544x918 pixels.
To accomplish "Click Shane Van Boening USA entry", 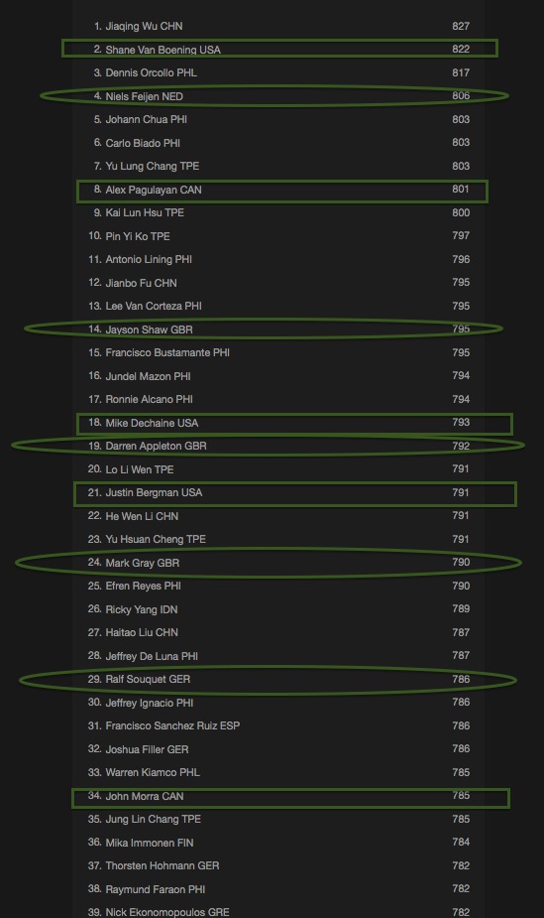I will (x=281, y=50).
